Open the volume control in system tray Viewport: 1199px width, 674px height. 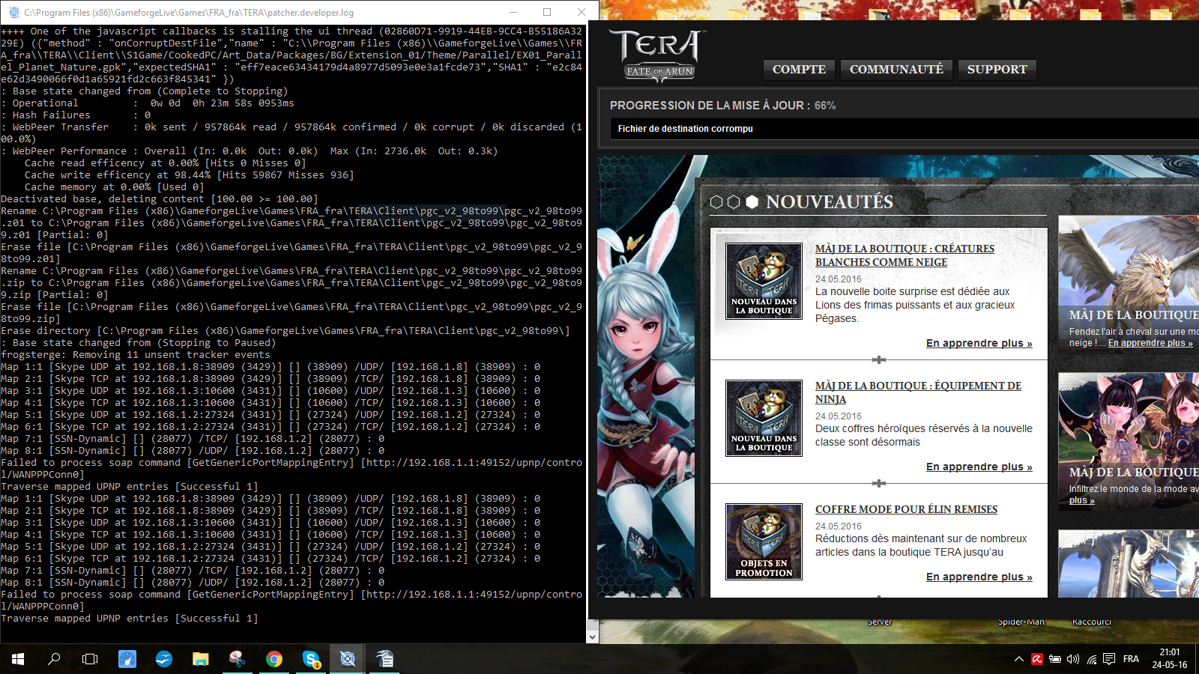pyautogui.click(x=1073, y=659)
